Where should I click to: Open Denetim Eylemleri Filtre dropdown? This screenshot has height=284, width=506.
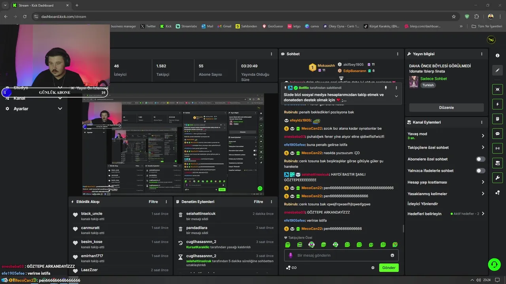pyautogui.click(x=259, y=202)
